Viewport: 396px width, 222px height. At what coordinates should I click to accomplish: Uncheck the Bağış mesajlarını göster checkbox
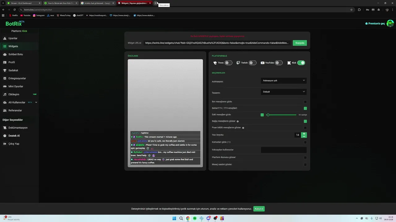305,121
